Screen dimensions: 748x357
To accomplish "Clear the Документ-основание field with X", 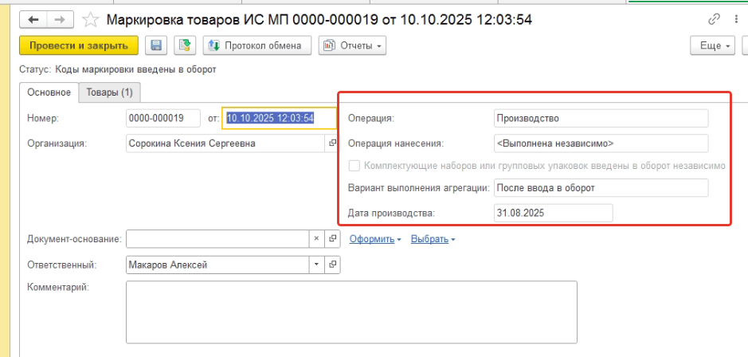I will tap(315, 239).
